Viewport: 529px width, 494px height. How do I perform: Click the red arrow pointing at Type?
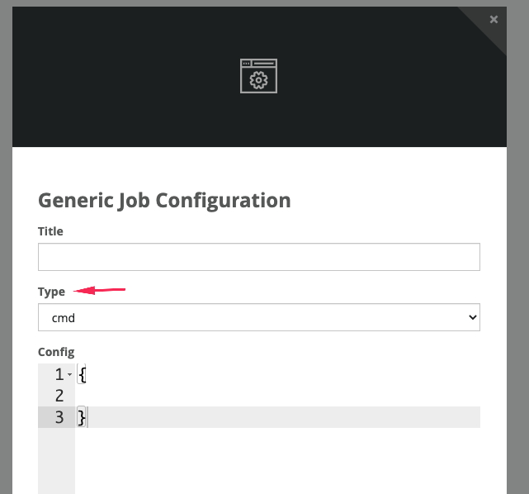pos(99,290)
